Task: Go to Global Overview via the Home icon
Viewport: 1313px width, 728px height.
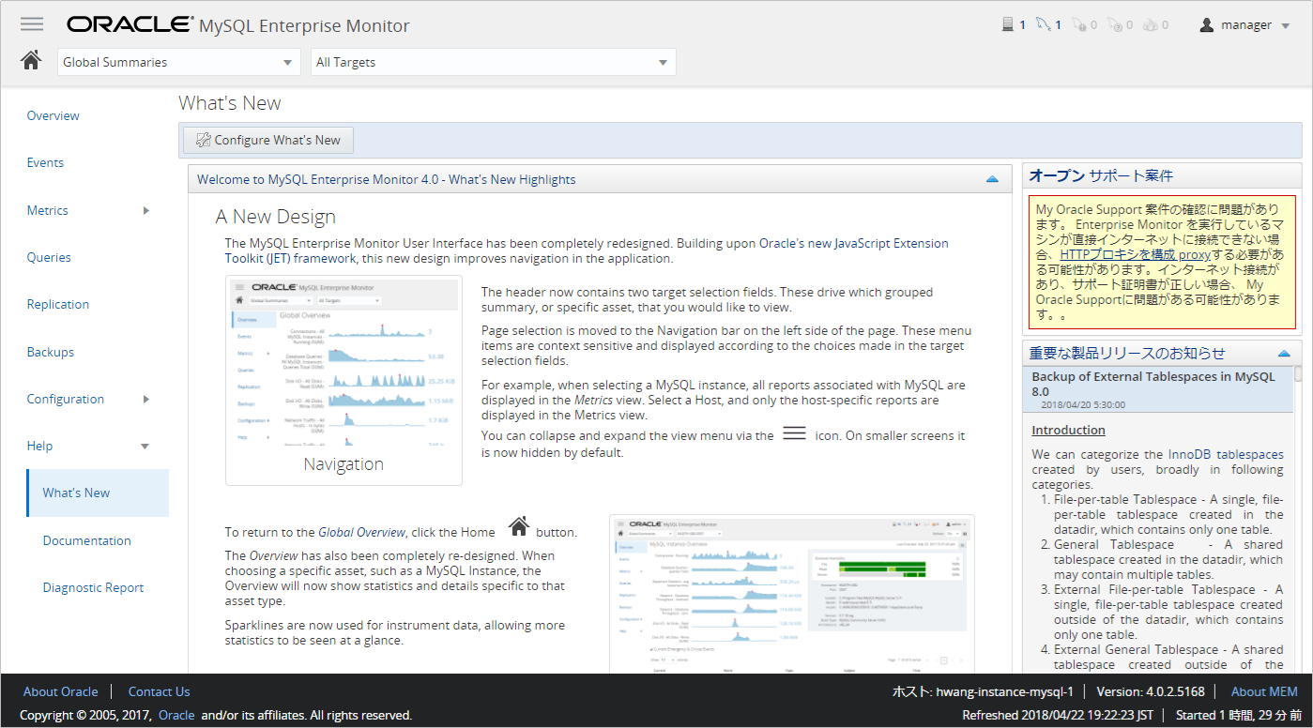Action: [x=31, y=61]
